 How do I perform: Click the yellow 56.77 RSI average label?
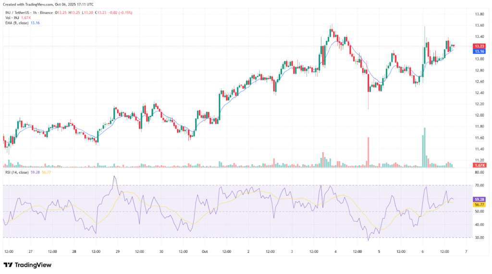479,204
